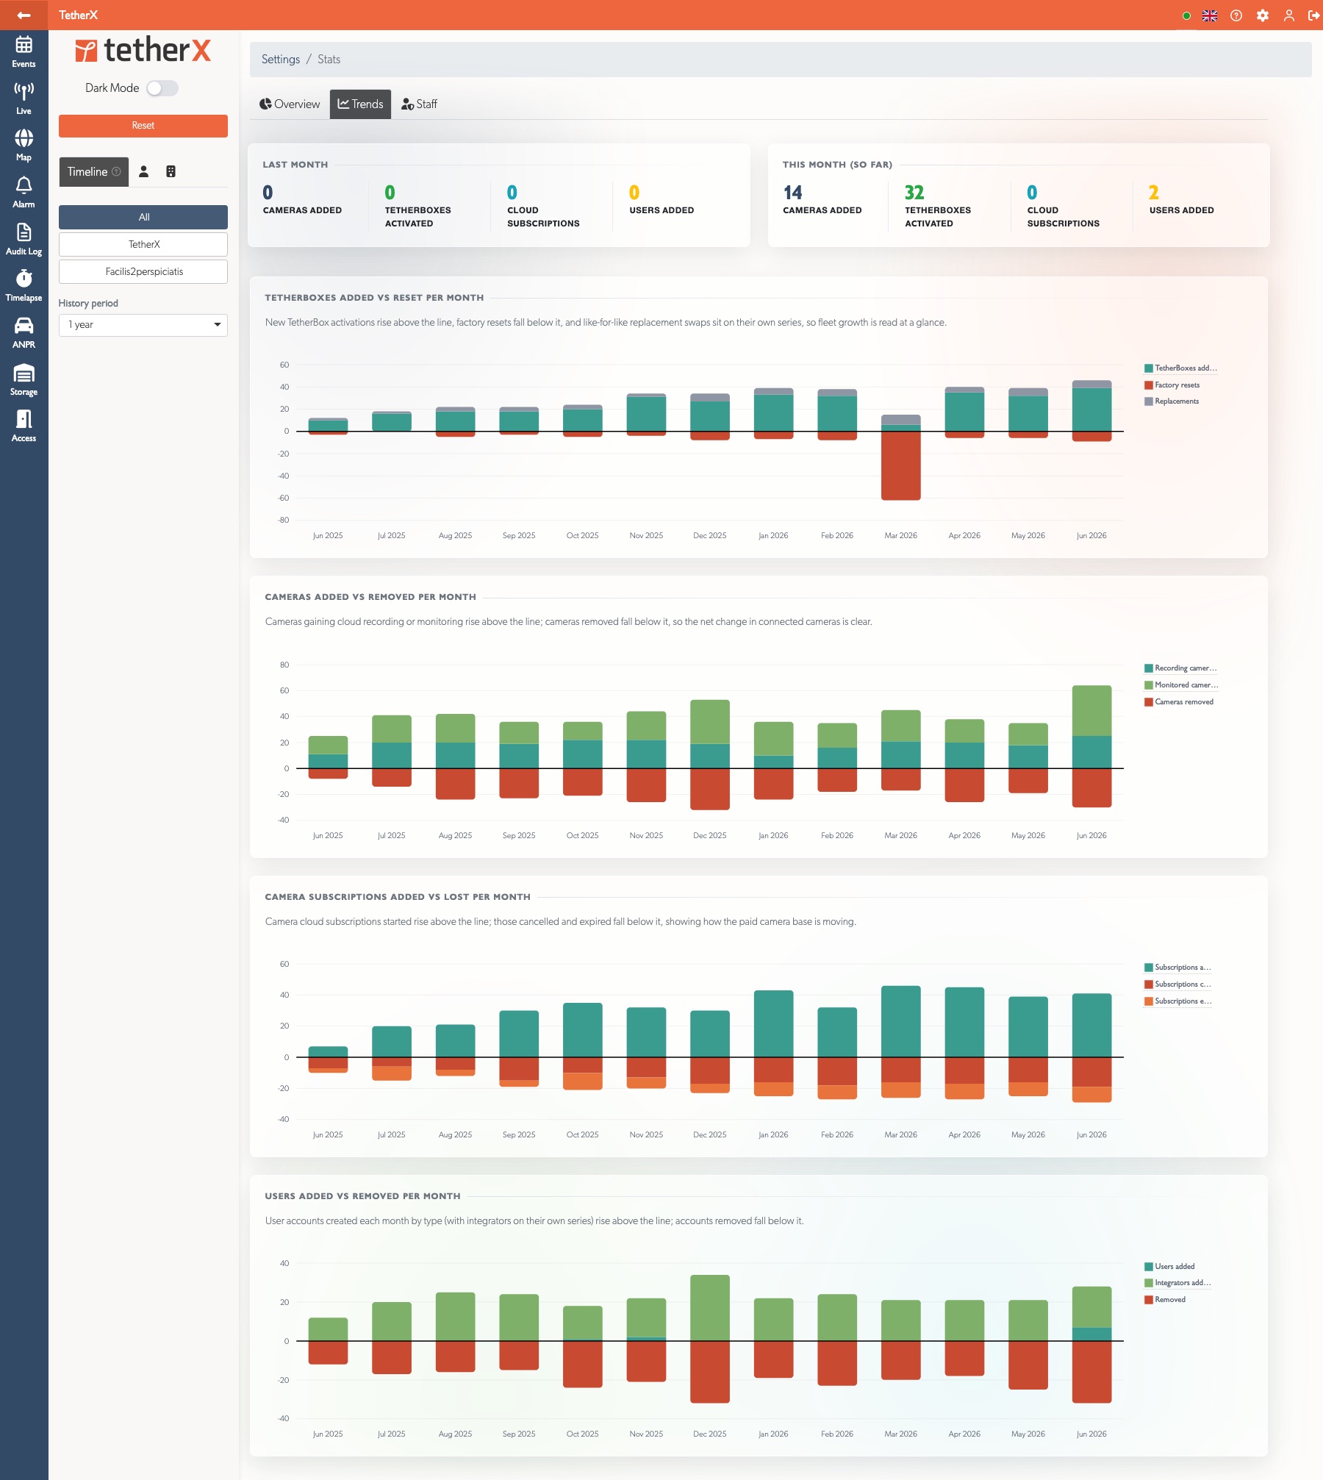Toggle Removed users legend series
1323x1480 pixels.
pyautogui.click(x=1165, y=1300)
